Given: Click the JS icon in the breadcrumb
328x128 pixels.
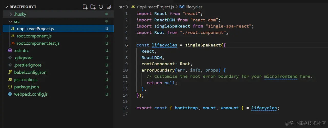Looking at the screenshot, I should coord(133,7).
